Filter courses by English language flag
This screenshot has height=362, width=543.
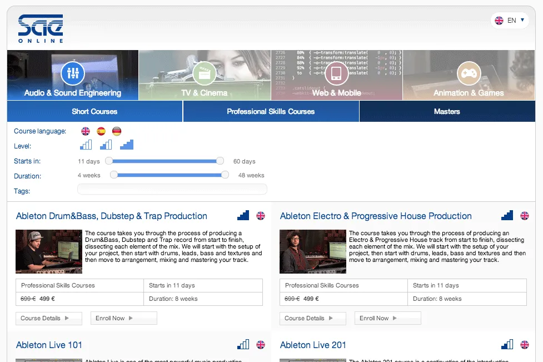pyautogui.click(x=86, y=131)
